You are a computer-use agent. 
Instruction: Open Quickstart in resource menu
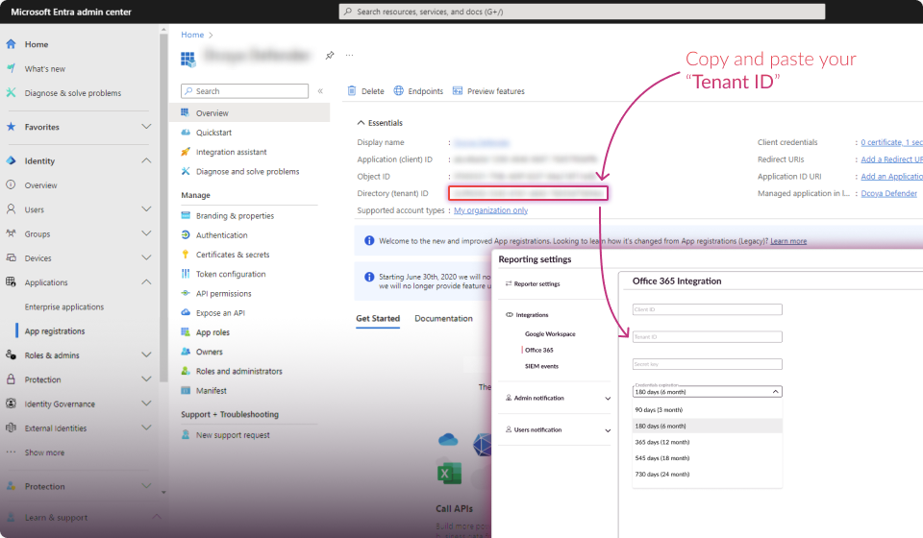213,133
